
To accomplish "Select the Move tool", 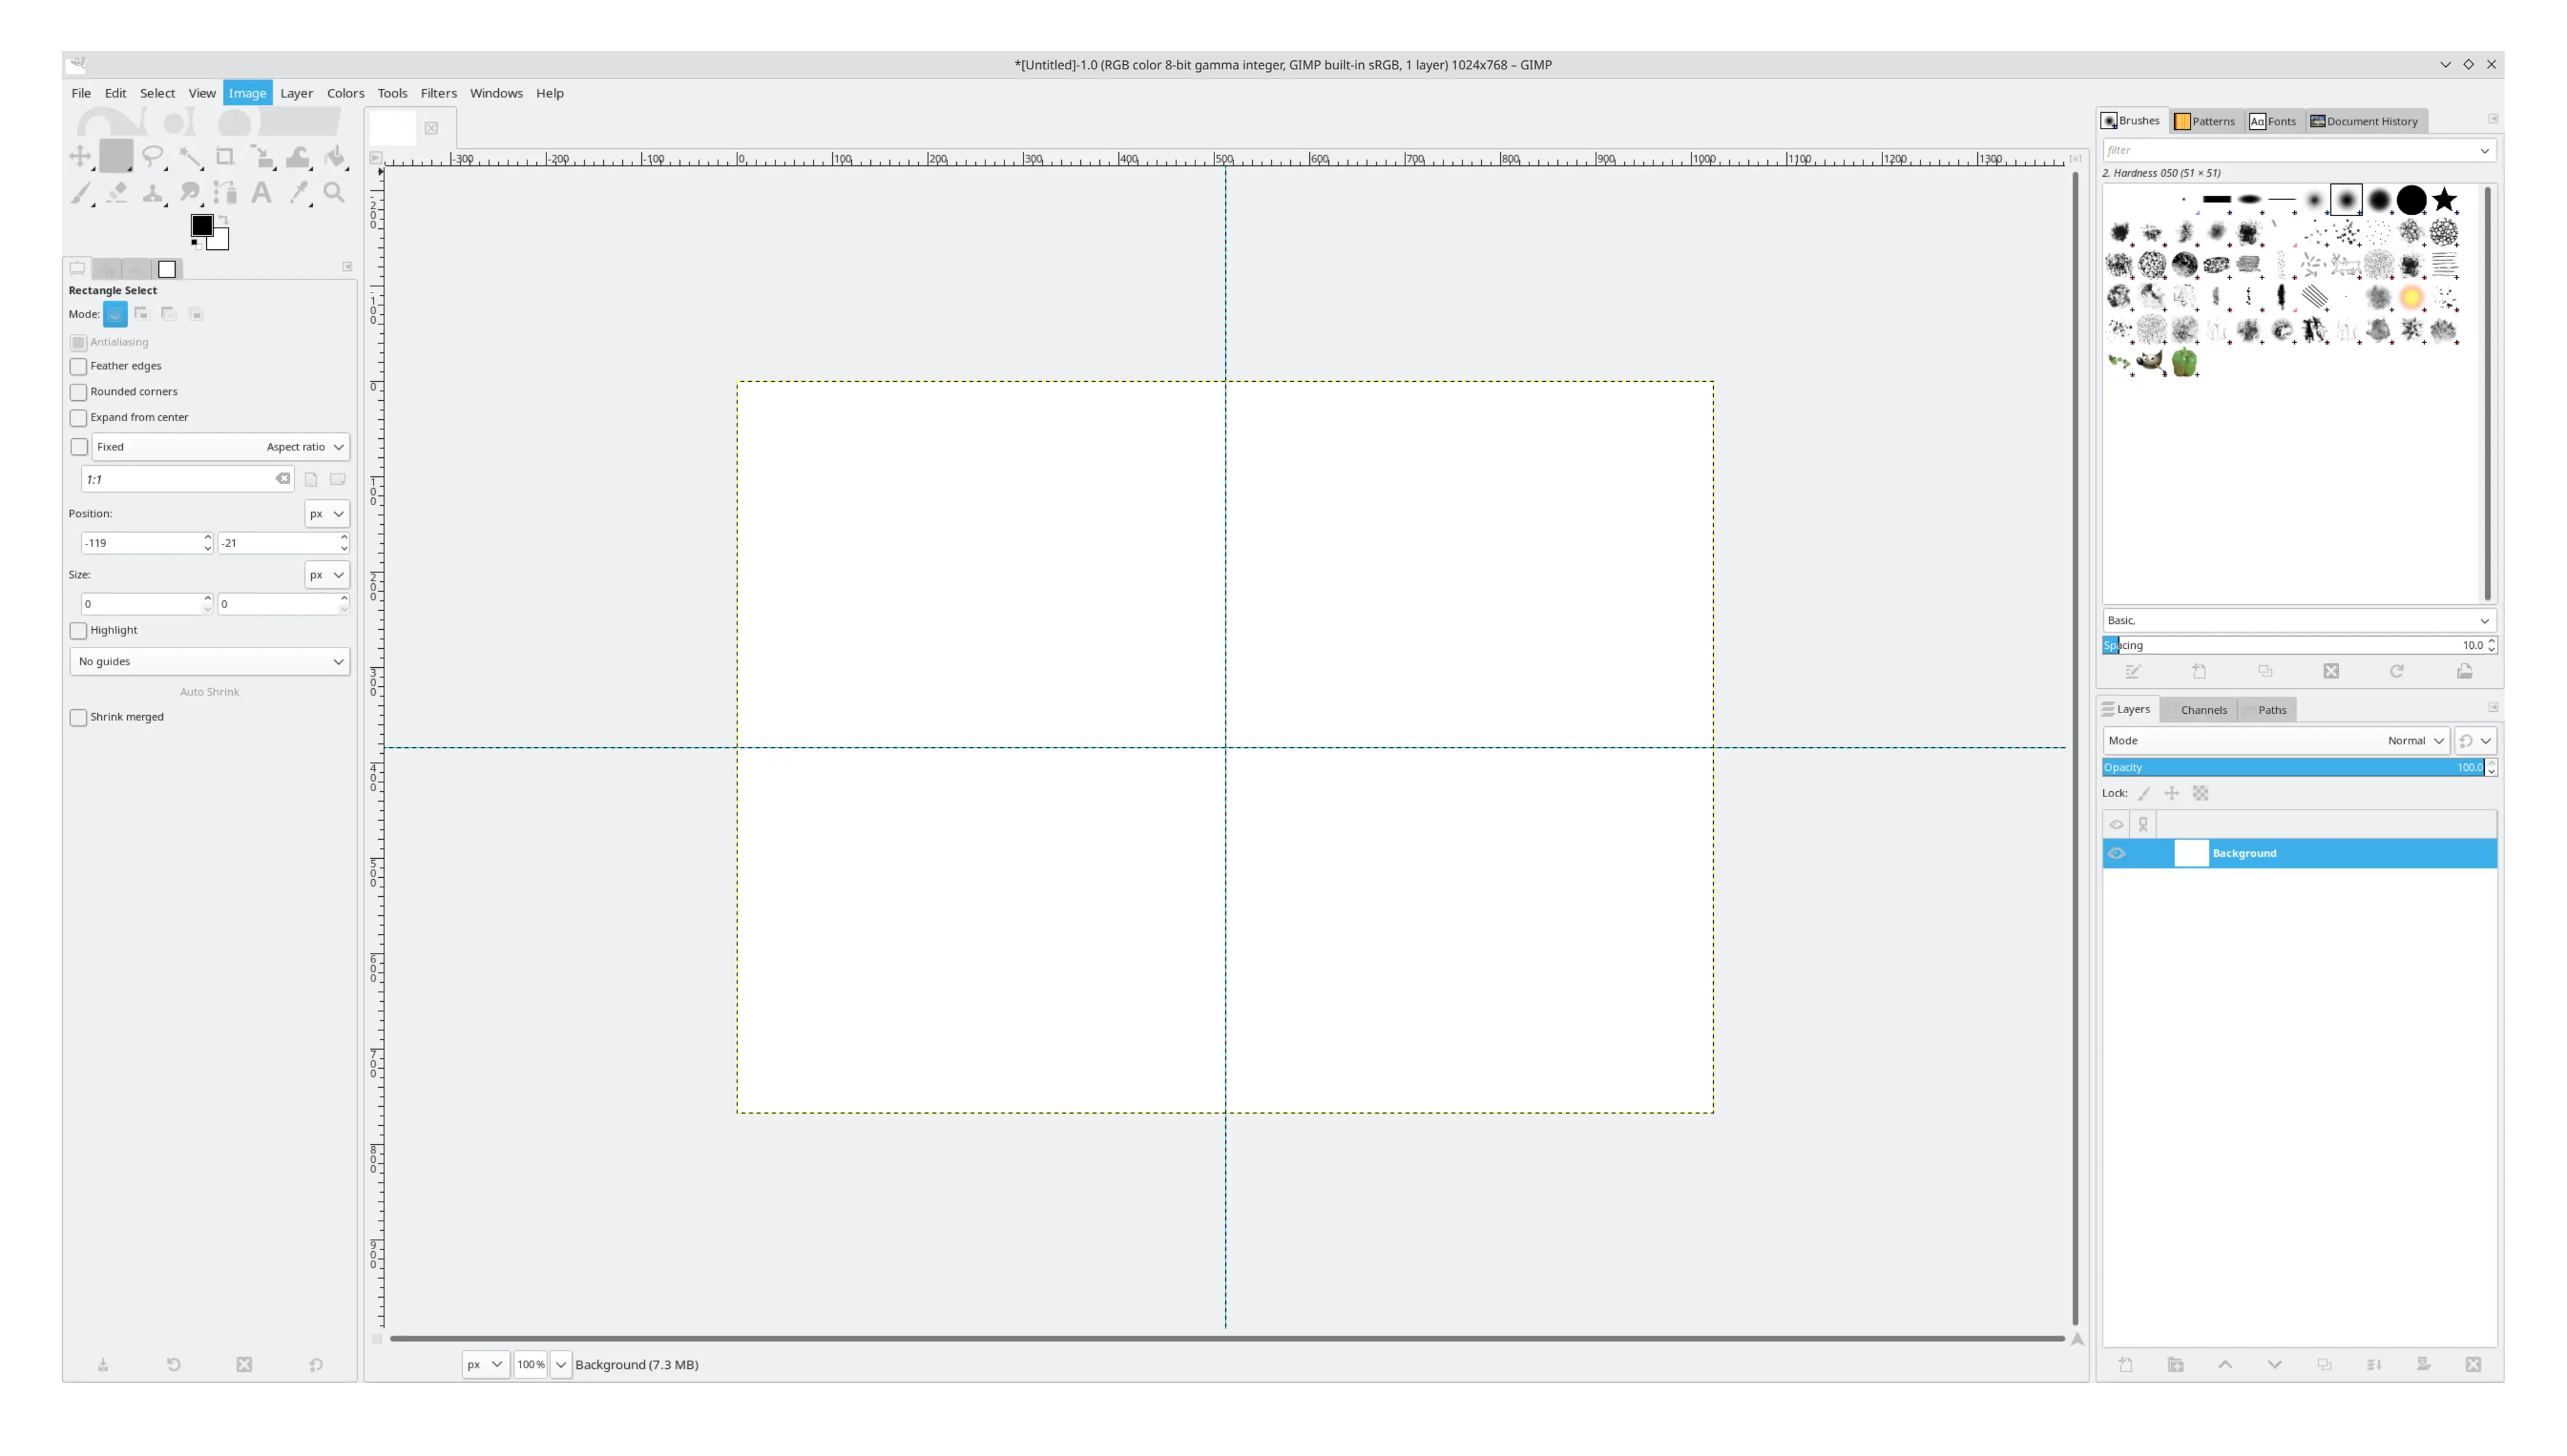I will (x=80, y=156).
